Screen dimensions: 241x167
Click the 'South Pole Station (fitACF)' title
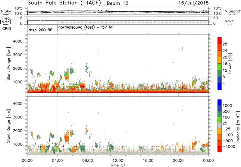[64, 3]
